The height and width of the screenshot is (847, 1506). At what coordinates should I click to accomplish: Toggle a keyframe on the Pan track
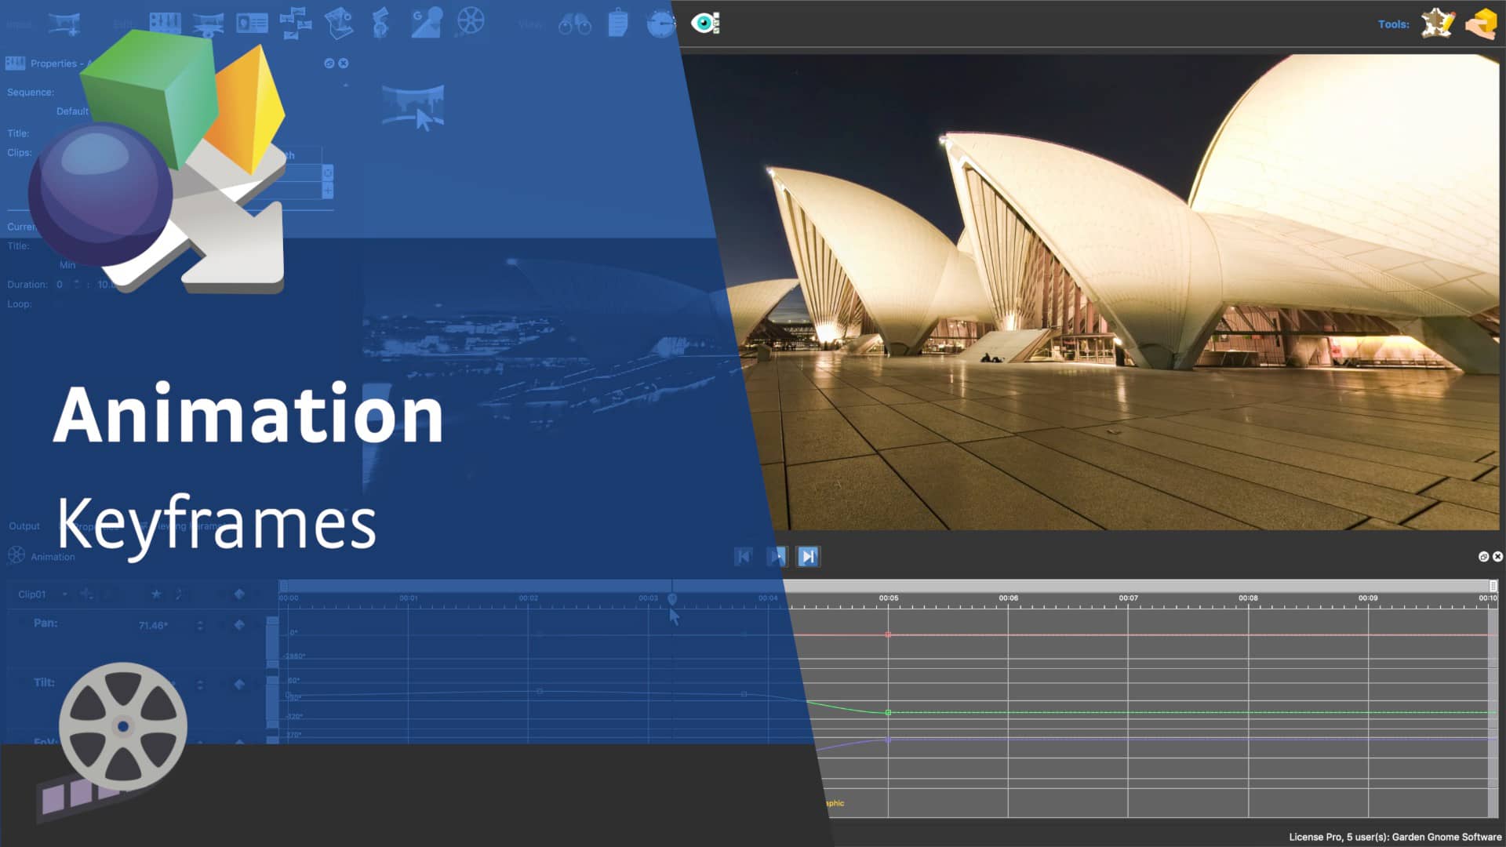tap(238, 626)
